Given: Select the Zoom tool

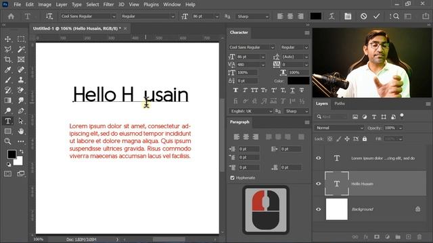Looking at the screenshot, I should coord(7,141).
